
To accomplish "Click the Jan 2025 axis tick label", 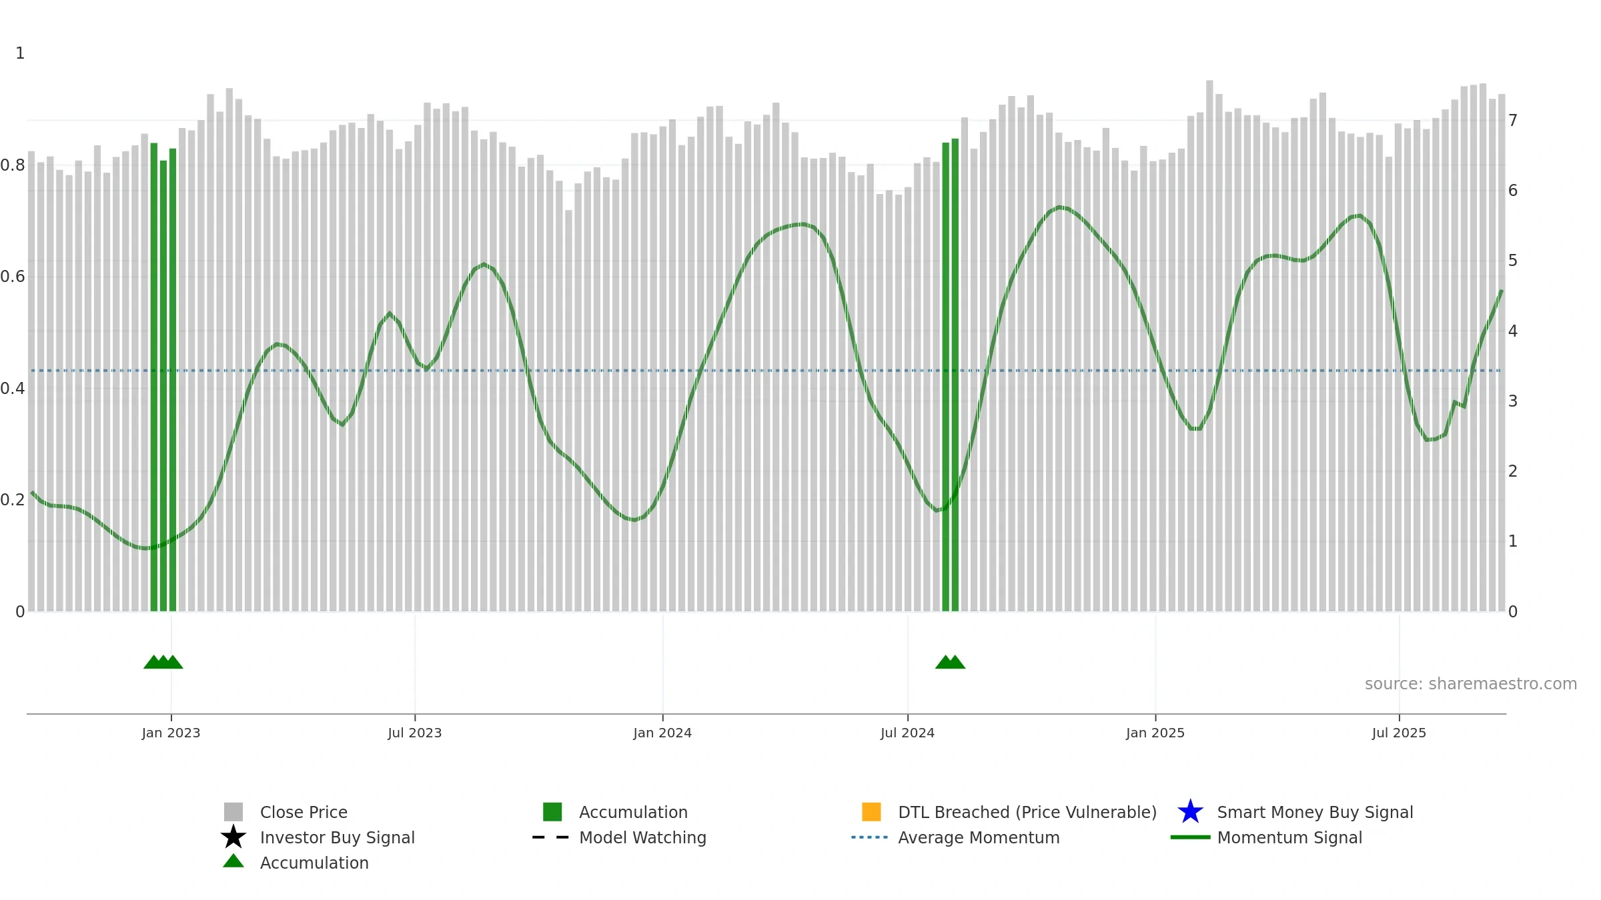I will [1155, 733].
